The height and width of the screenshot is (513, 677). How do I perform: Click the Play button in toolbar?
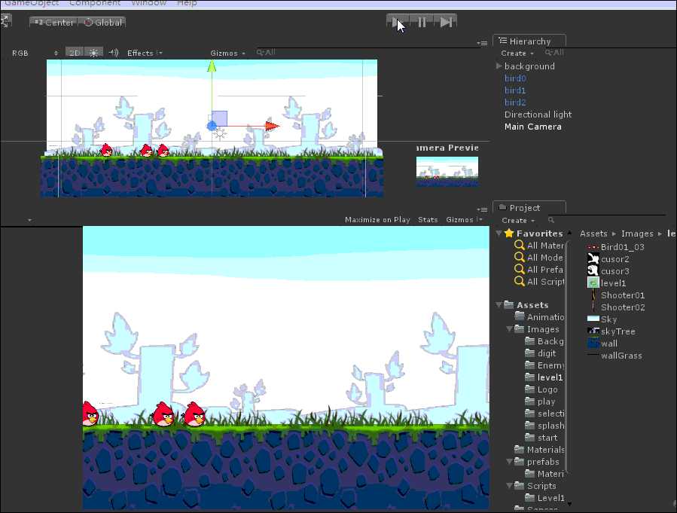pyautogui.click(x=398, y=22)
